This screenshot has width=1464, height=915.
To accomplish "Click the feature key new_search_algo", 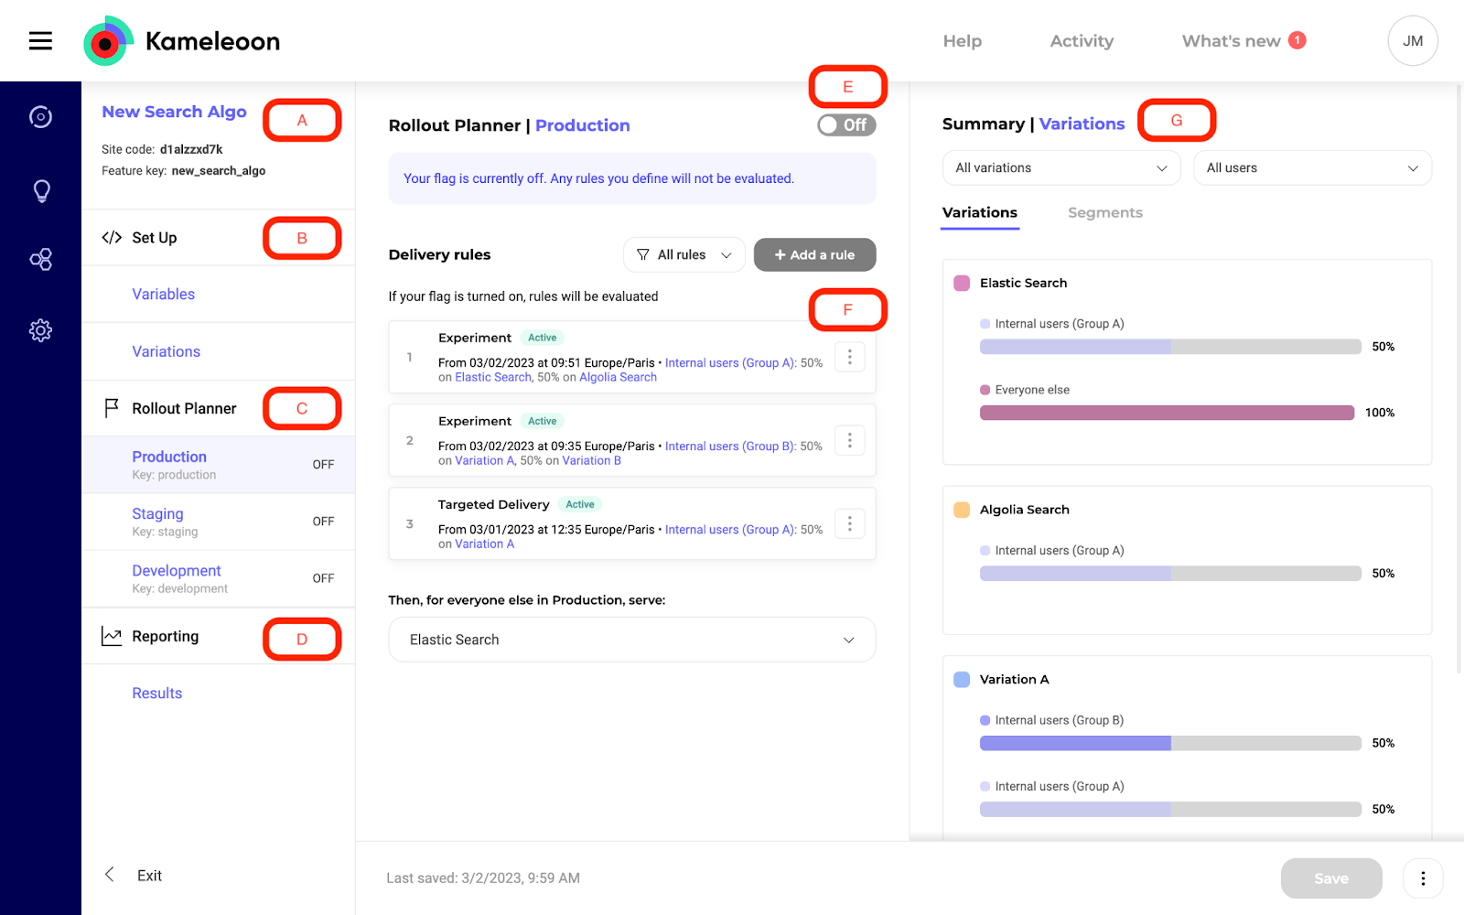I will tap(219, 171).
